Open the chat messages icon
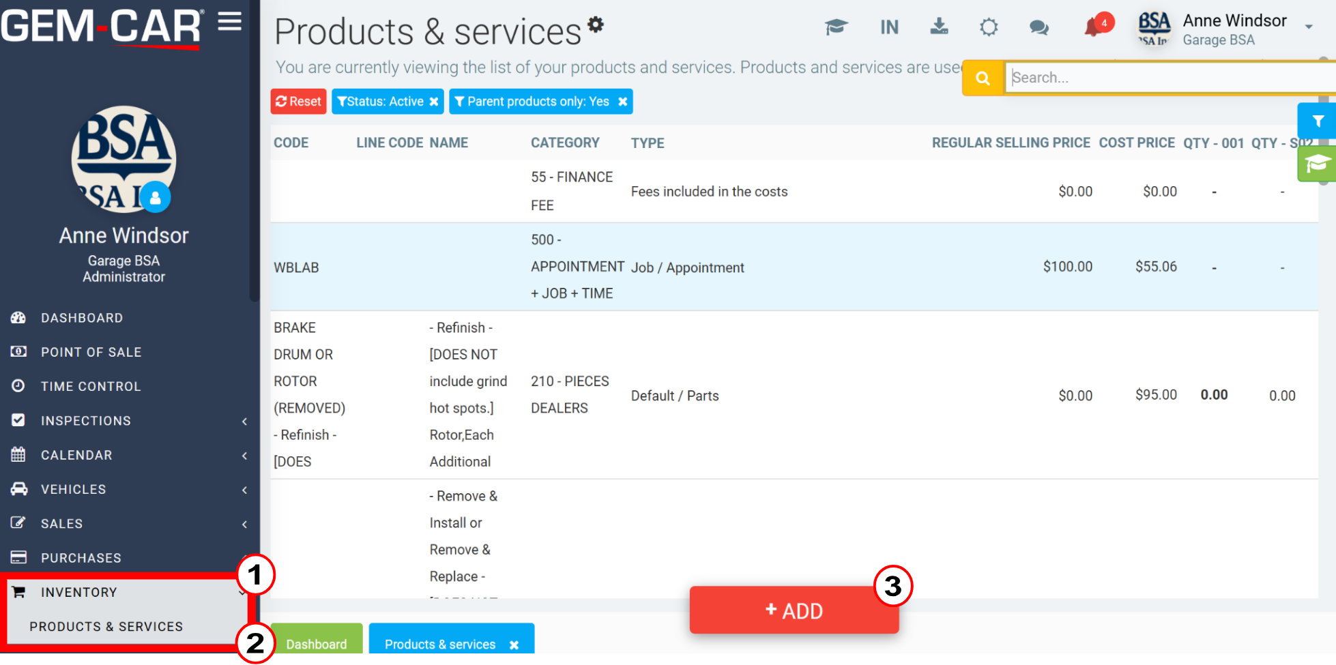1336x665 pixels. (x=1039, y=27)
